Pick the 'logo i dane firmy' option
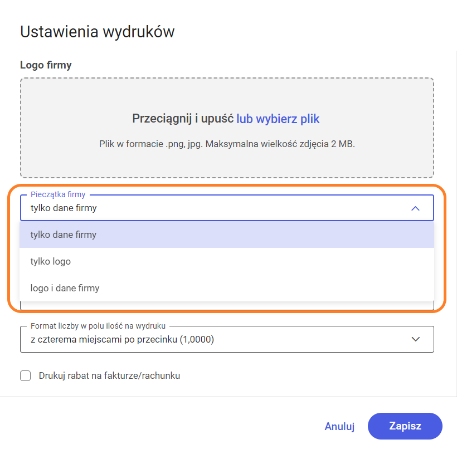Viewport: 457px width, 454px height. (65, 288)
